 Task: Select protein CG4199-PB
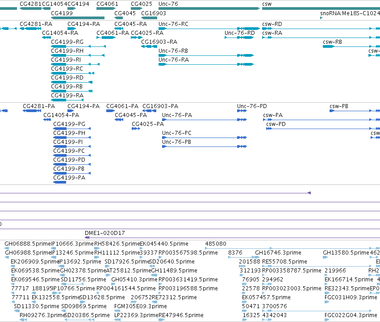coord(69,169)
